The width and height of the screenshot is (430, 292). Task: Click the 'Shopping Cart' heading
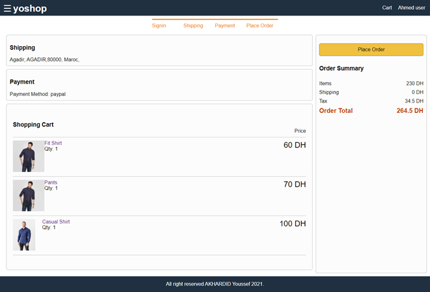tap(33, 125)
